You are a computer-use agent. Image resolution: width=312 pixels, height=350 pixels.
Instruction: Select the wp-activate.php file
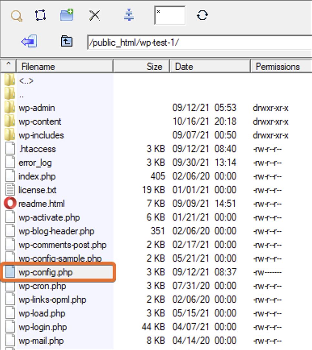(x=49, y=218)
